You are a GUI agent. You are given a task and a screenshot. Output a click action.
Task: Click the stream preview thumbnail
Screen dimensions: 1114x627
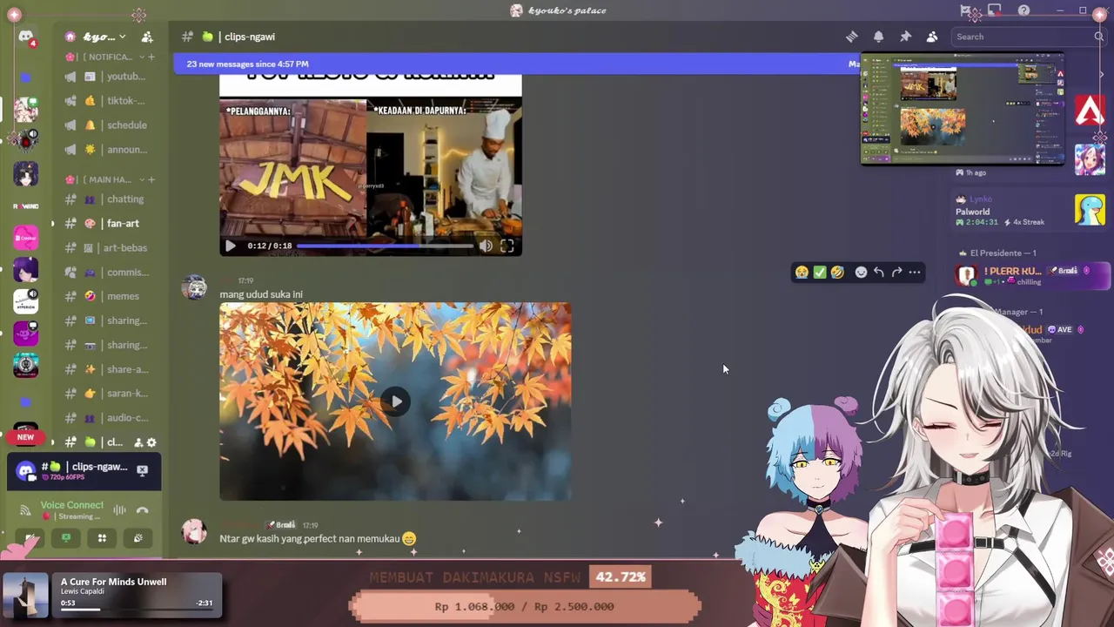963,109
